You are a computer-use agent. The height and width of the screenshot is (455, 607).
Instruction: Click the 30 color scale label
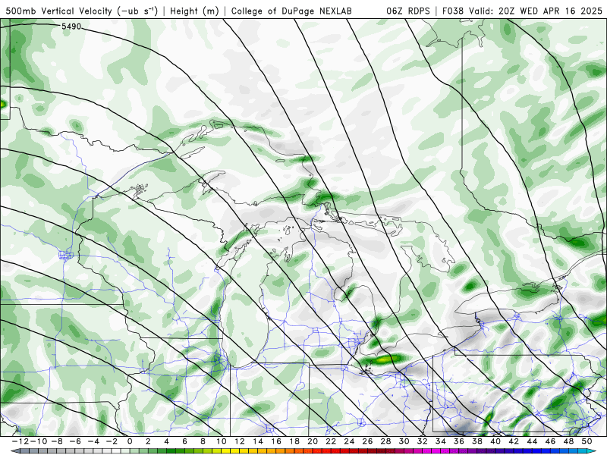(x=404, y=441)
